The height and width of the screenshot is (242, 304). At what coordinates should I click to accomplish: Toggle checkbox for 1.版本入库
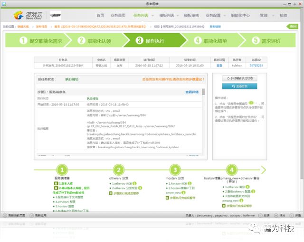(56, 183)
